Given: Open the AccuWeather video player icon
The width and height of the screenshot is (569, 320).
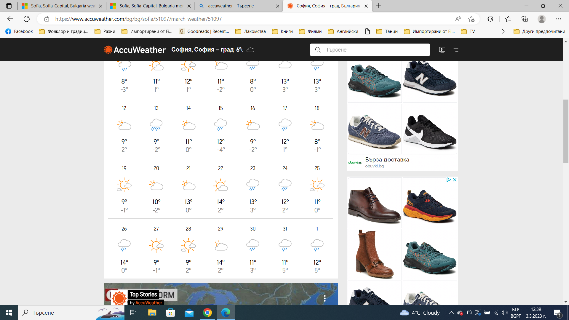Looking at the screenshot, I should click(x=442, y=50).
